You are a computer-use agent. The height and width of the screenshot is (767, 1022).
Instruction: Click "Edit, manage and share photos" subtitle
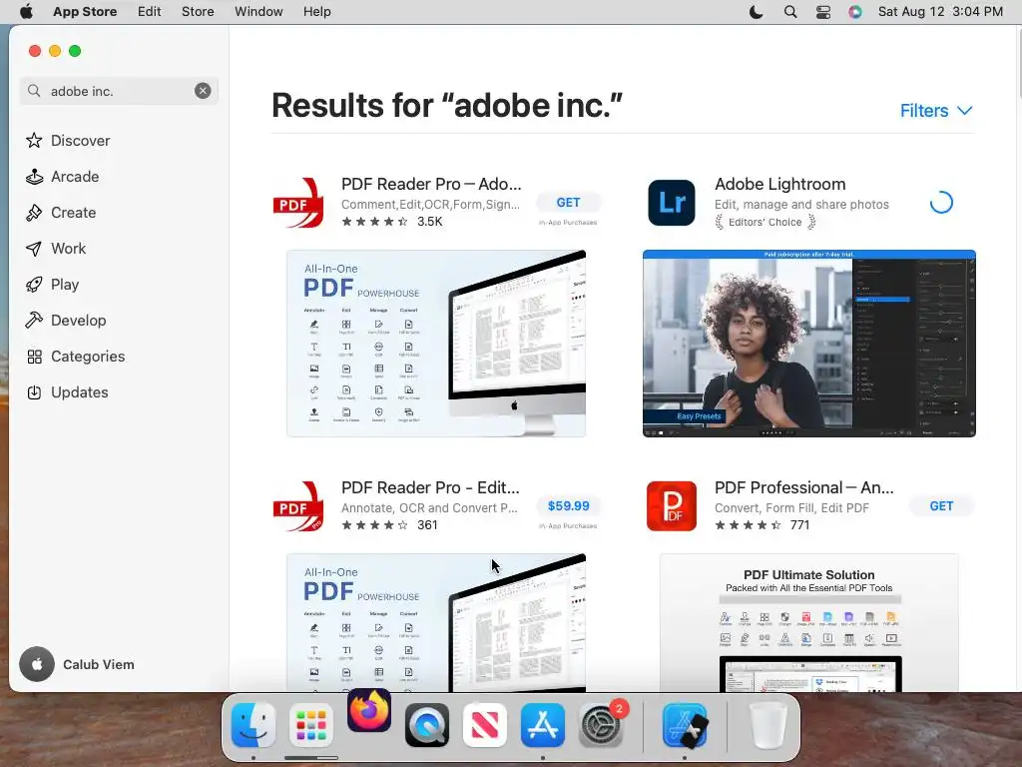(x=801, y=204)
